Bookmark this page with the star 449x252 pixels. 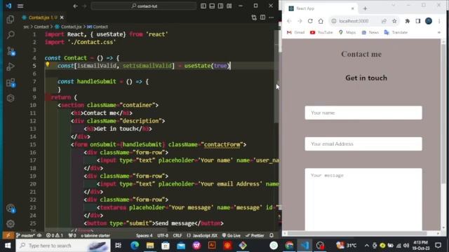coord(394,21)
